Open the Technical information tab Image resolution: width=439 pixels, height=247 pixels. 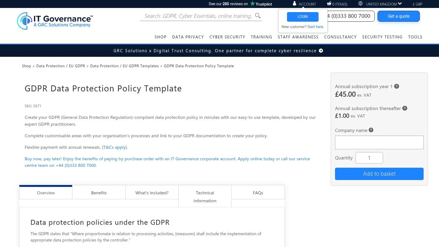(205, 196)
